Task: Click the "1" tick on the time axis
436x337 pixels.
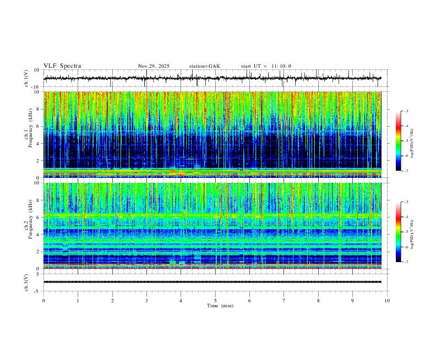Action: (x=78, y=301)
